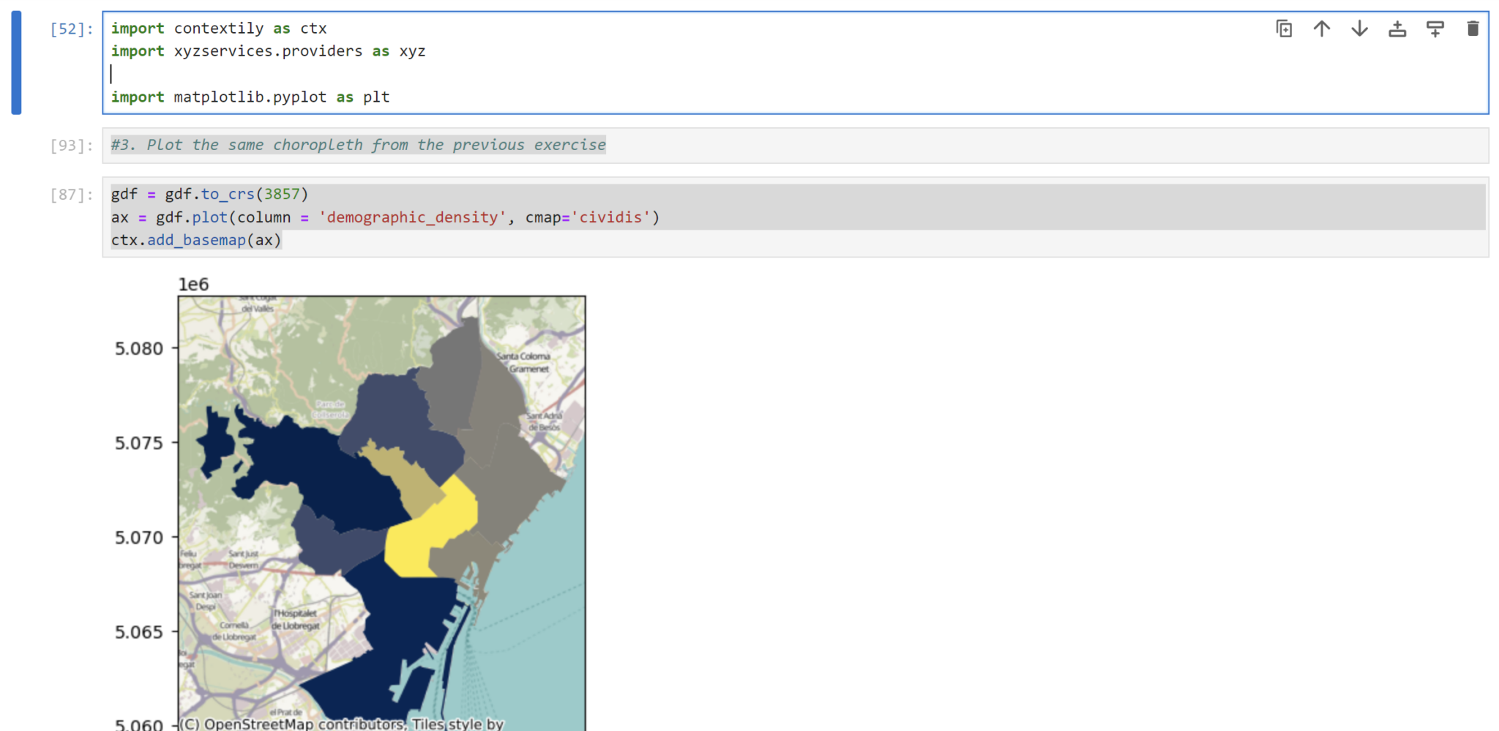Click the blue active-cell indicator bar
This screenshot has height=731, width=1499.
[x=16, y=62]
